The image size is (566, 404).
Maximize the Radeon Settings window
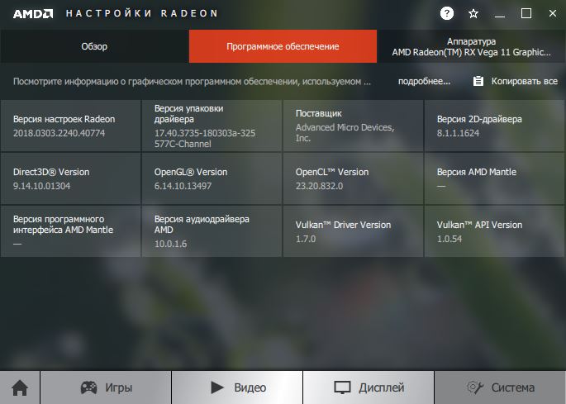pos(526,14)
